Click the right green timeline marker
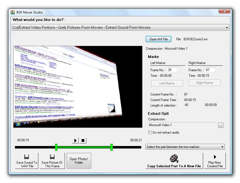240x183 pixels. tap(112, 147)
